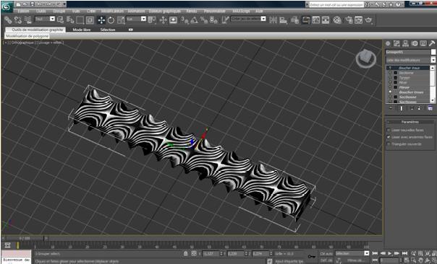This screenshot has width=437, height=264.
Task: Toggle the selection lock padlock icon
Action: [x=186, y=253]
